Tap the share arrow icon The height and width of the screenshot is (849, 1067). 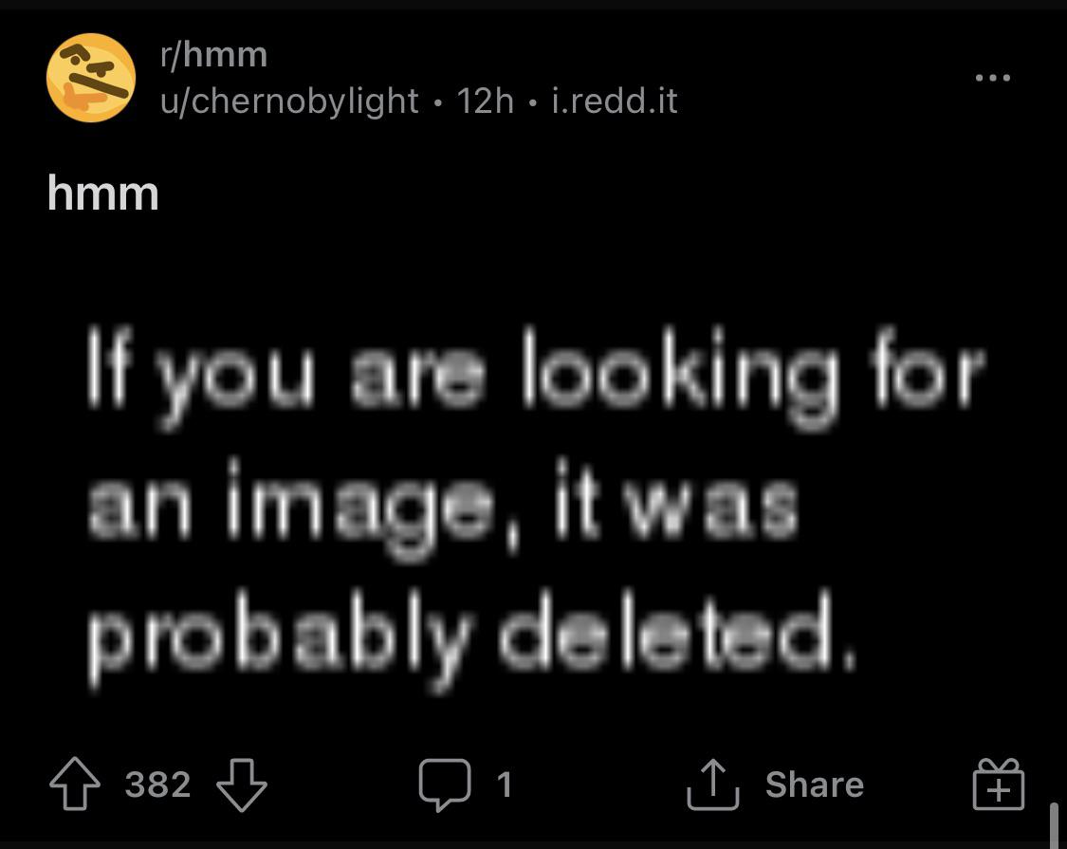pyautogui.click(x=713, y=785)
